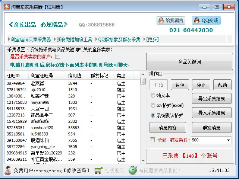Viewport: 239px width, 179px height.
Task: Click the seller list scrollbar thumb
Action: 143,81
